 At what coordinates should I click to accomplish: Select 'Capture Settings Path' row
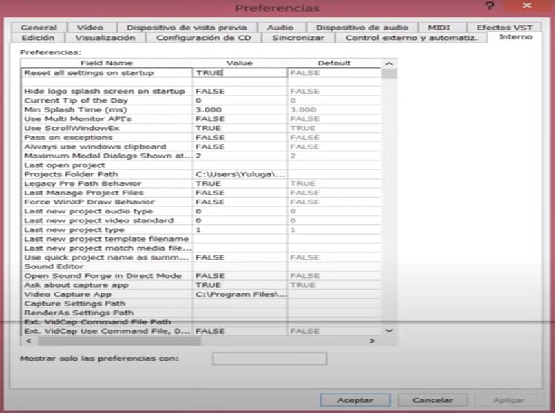[201, 304]
